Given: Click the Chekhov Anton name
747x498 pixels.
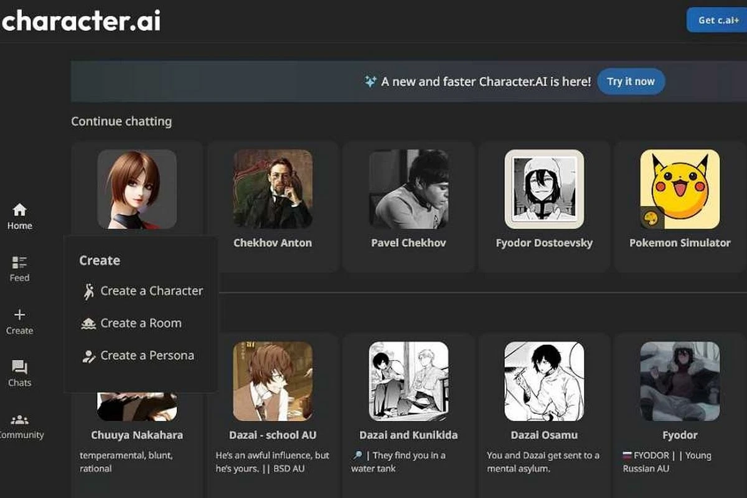Looking at the screenshot, I should (x=273, y=243).
